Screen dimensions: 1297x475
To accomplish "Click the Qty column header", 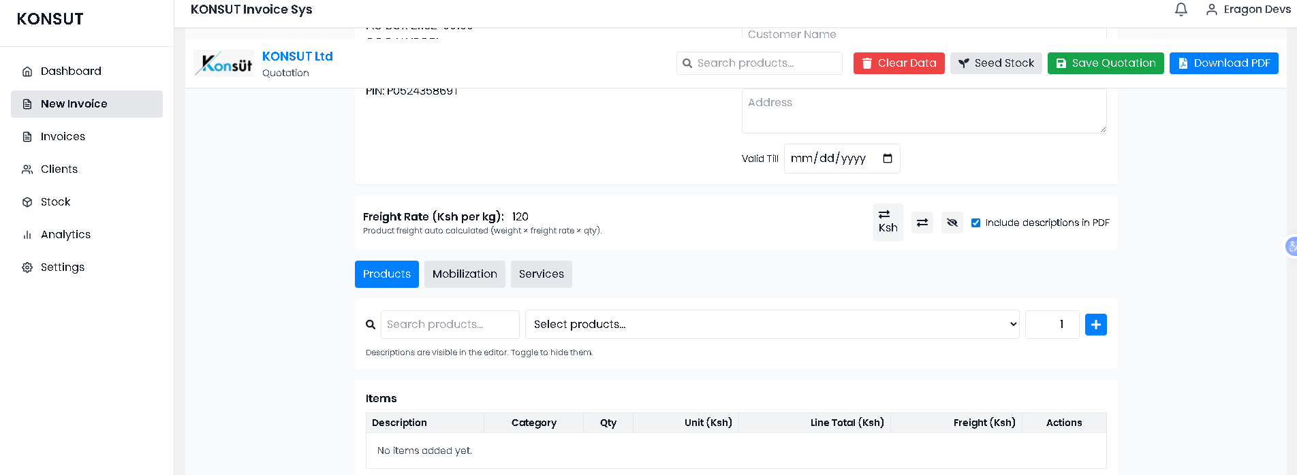I will tap(608, 423).
